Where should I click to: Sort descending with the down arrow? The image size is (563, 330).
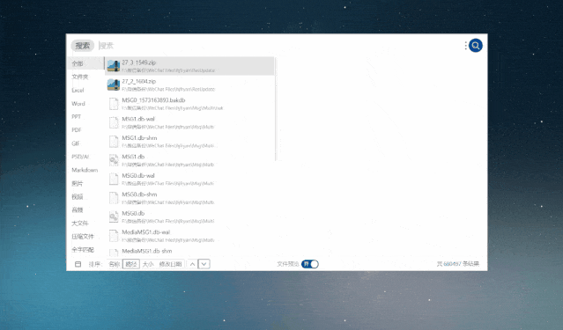point(204,264)
